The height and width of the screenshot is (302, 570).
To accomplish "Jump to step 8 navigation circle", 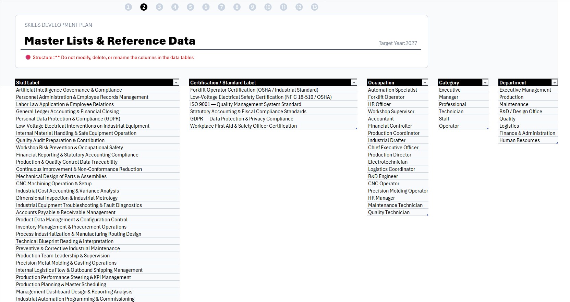I will [x=237, y=7].
